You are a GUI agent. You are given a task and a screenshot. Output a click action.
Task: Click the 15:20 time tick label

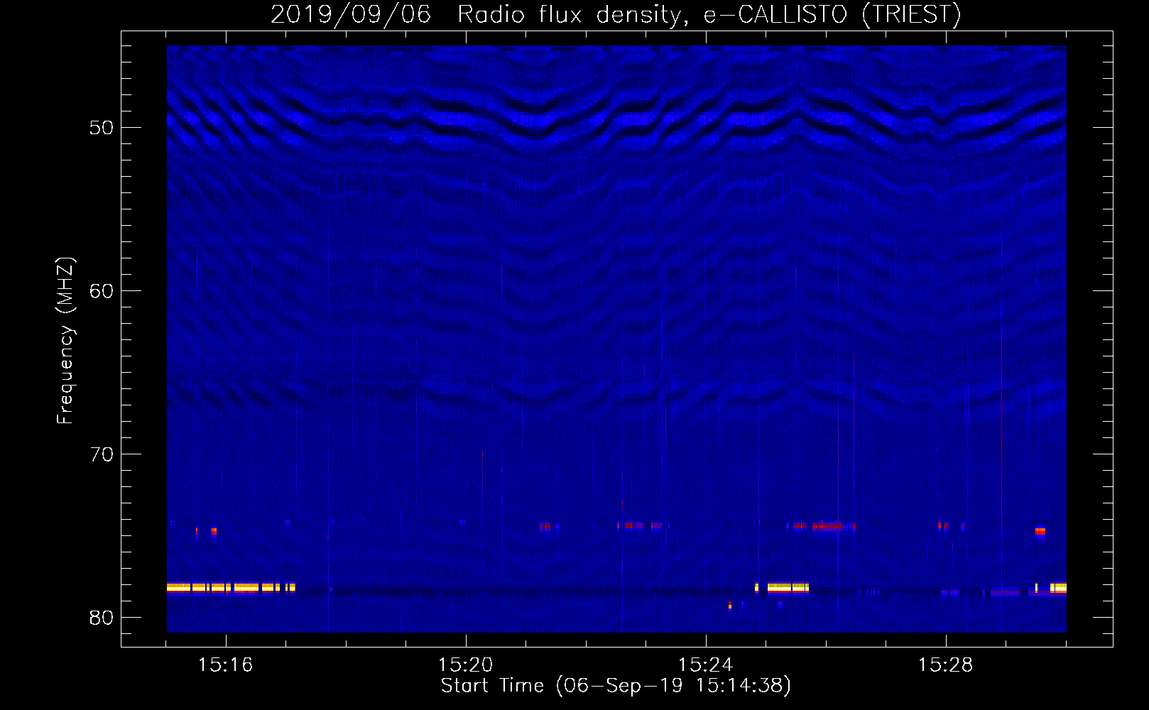(465, 665)
